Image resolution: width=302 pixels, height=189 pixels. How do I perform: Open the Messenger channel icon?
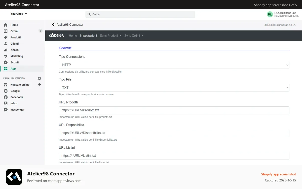6,110
